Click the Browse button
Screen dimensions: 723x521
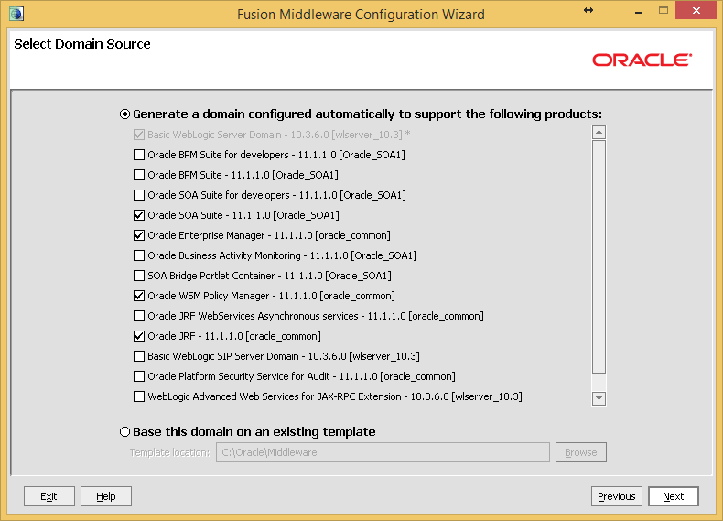pos(580,452)
